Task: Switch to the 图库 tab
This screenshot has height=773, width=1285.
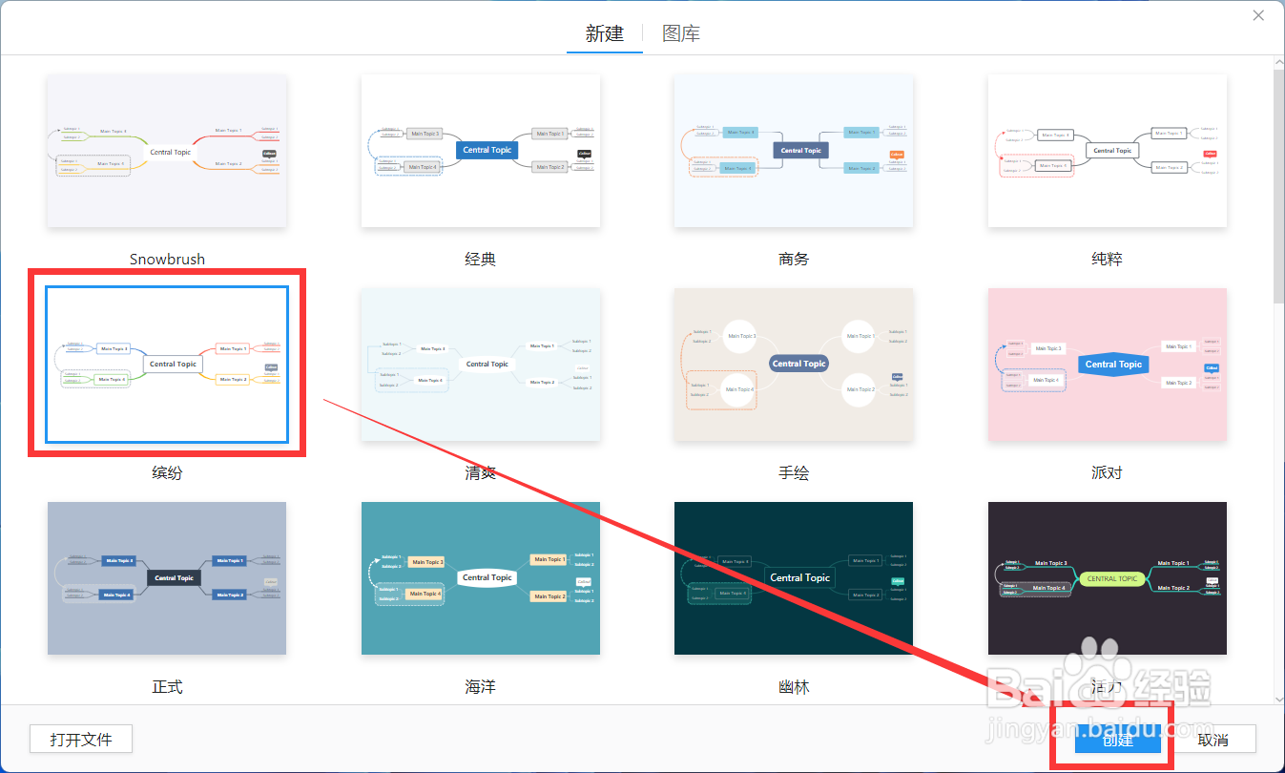Action: coord(681,33)
